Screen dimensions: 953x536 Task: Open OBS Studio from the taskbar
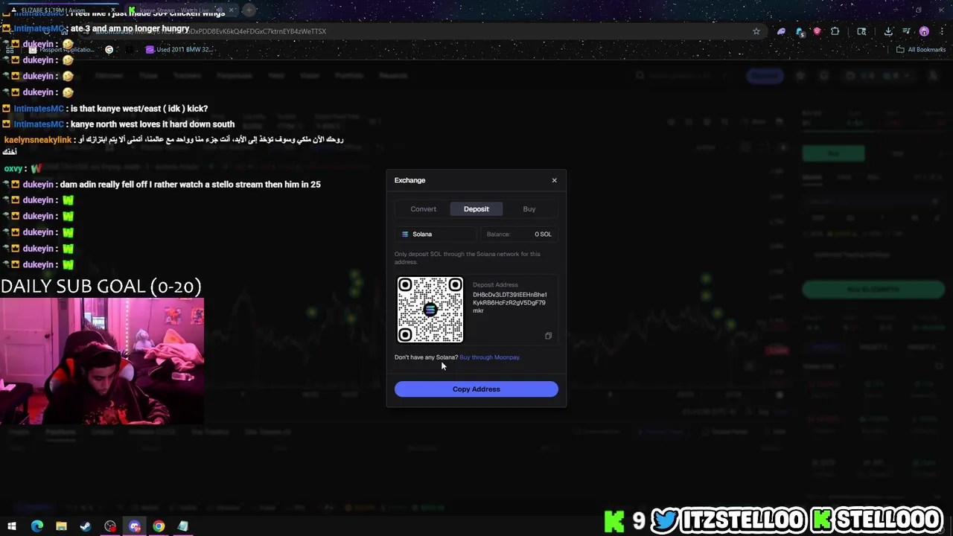pos(110,526)
